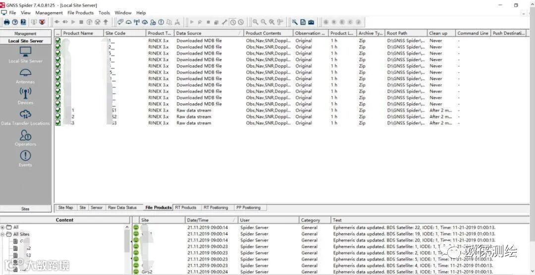Click the magic wand wizard toolbar icon
Image resolution: width=535 pixels, height=275 pixels.
pyautogui.click(x=294, y=22)
